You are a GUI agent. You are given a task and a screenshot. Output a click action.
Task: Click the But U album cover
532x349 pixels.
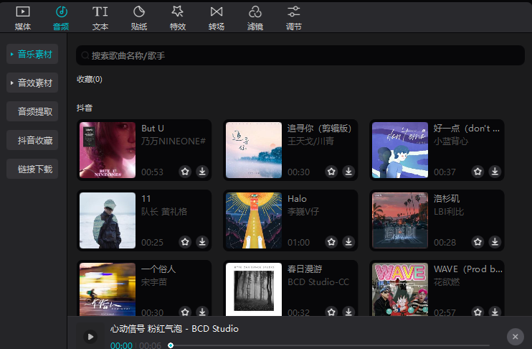click(108, 150)
